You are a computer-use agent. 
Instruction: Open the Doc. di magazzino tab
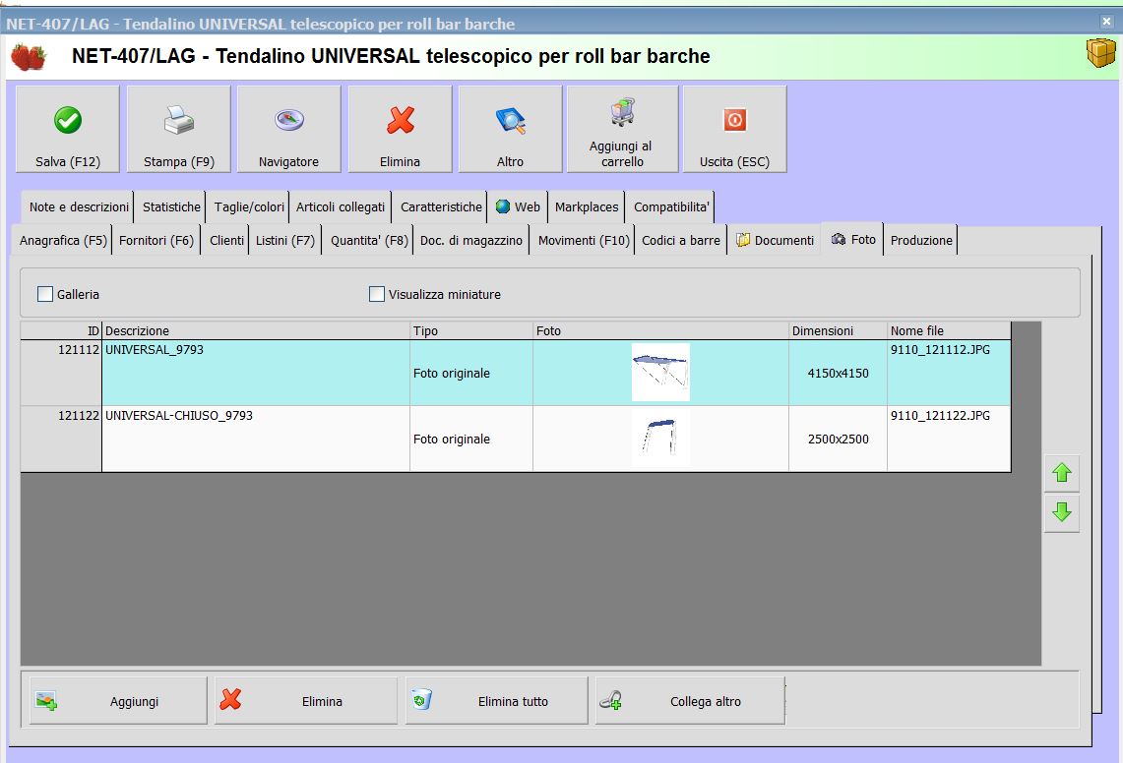click(x=470, y=241)
